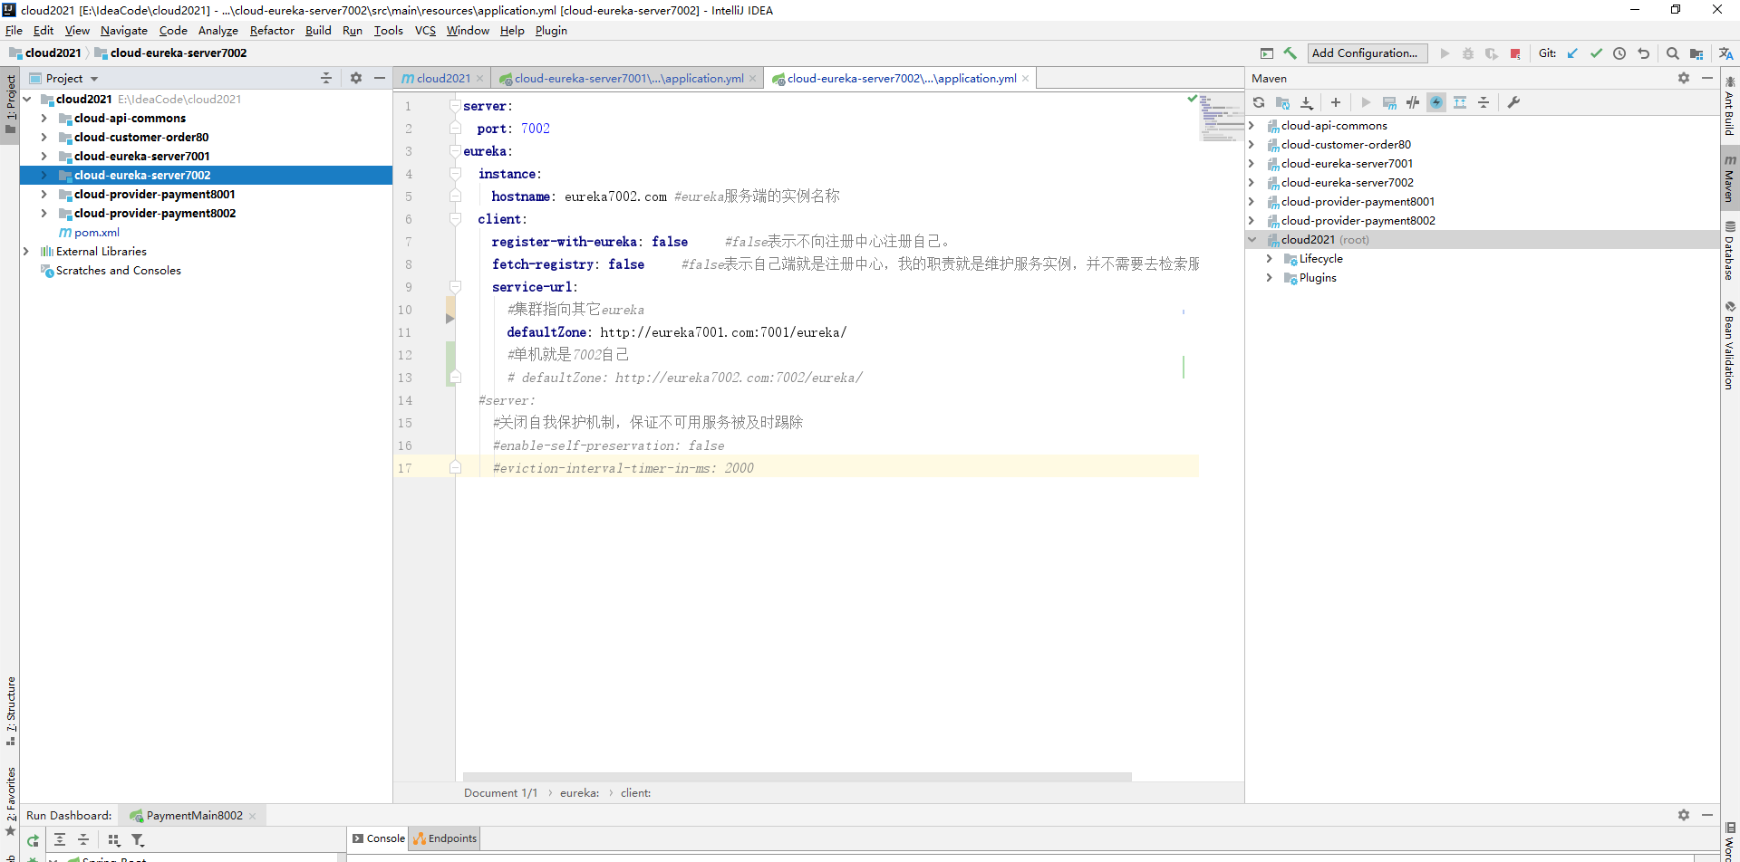The height and width of the screenshot is (862, 1740).
Task: Open the VCS menu
Action: [425, 31]
